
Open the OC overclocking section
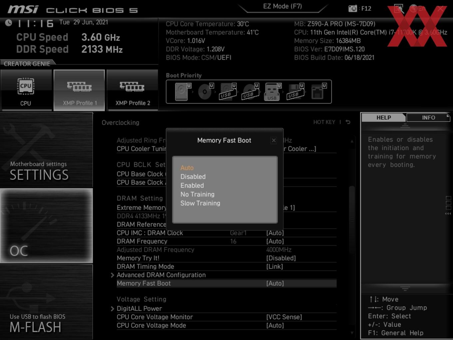[x=46, y=226]
